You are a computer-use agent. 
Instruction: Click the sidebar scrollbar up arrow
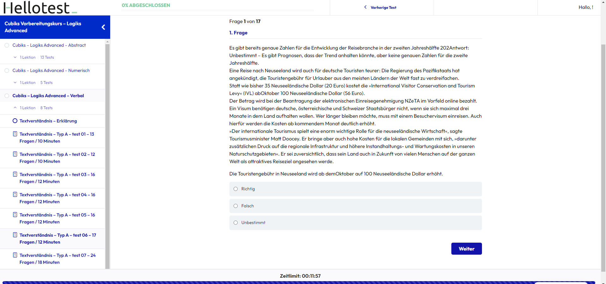pyautogui.click(x=107, y=41)
